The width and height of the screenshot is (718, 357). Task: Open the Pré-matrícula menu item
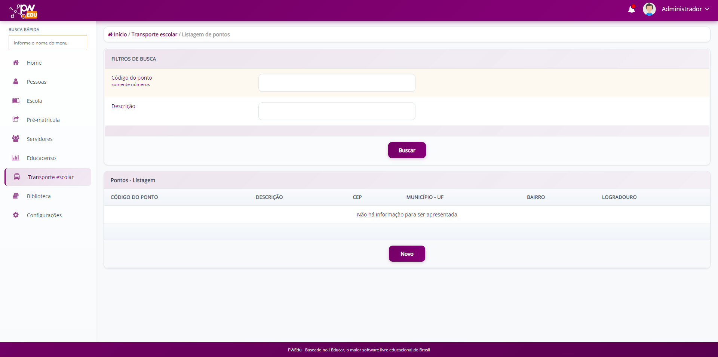(x=43, y=120)
